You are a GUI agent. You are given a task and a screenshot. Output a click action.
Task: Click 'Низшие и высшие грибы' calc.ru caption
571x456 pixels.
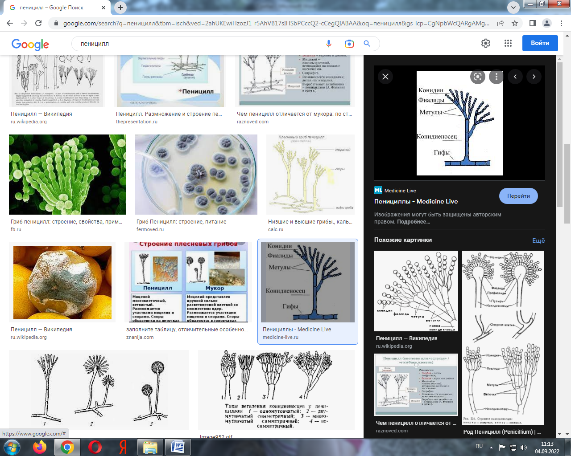click(310, 222)
